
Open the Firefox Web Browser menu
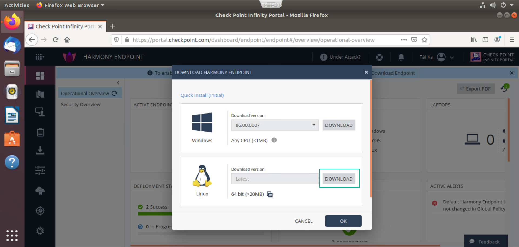(70, 5)
